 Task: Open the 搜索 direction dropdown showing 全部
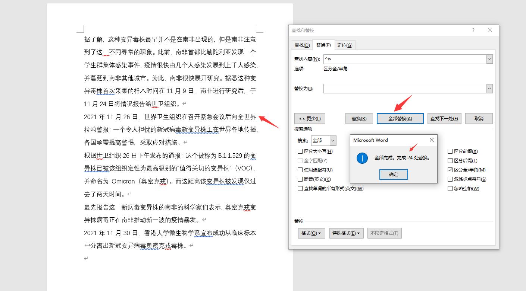331,140
